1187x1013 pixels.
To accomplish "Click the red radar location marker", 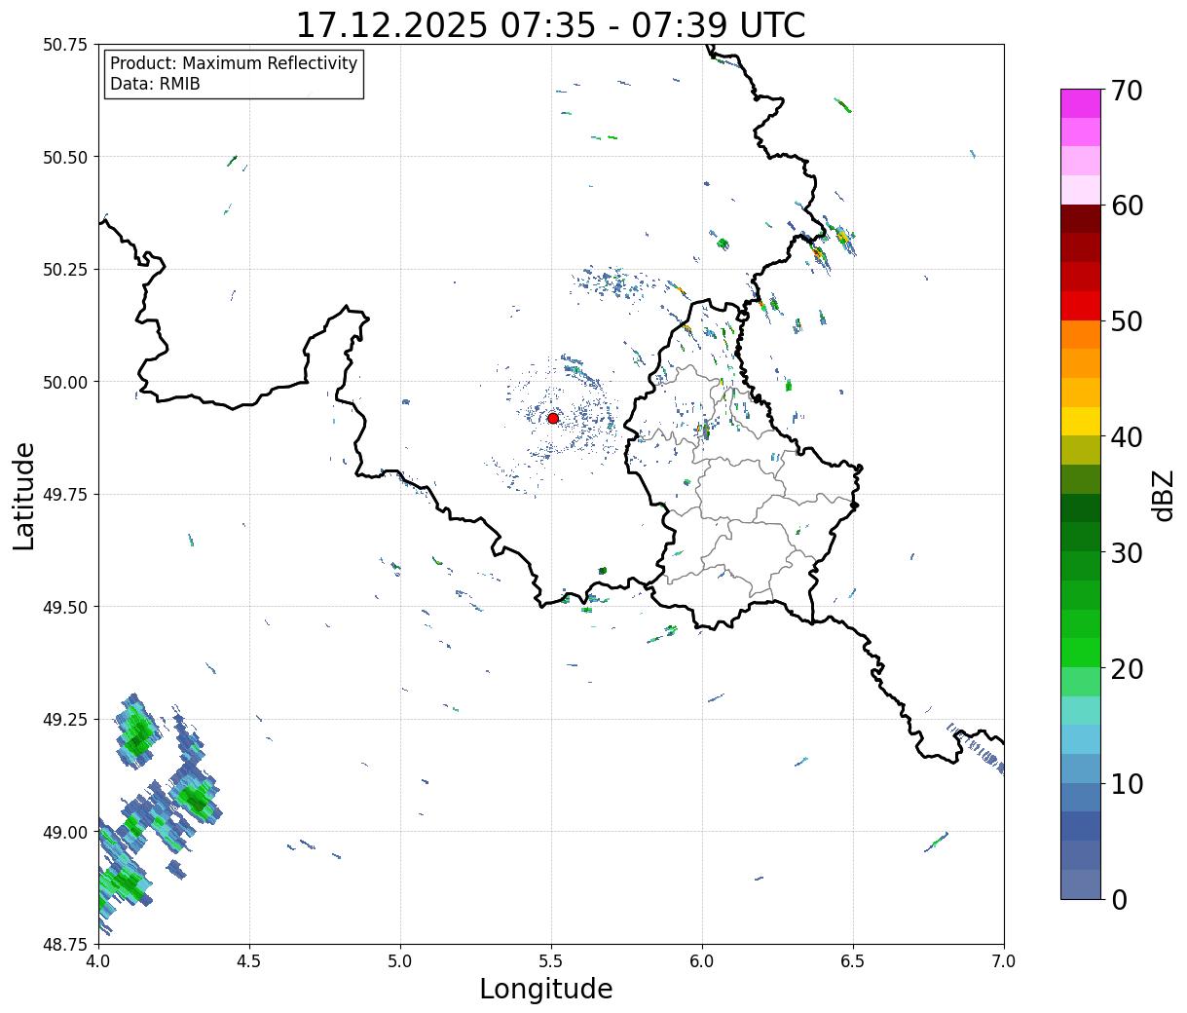I will [x=553, y=418].
